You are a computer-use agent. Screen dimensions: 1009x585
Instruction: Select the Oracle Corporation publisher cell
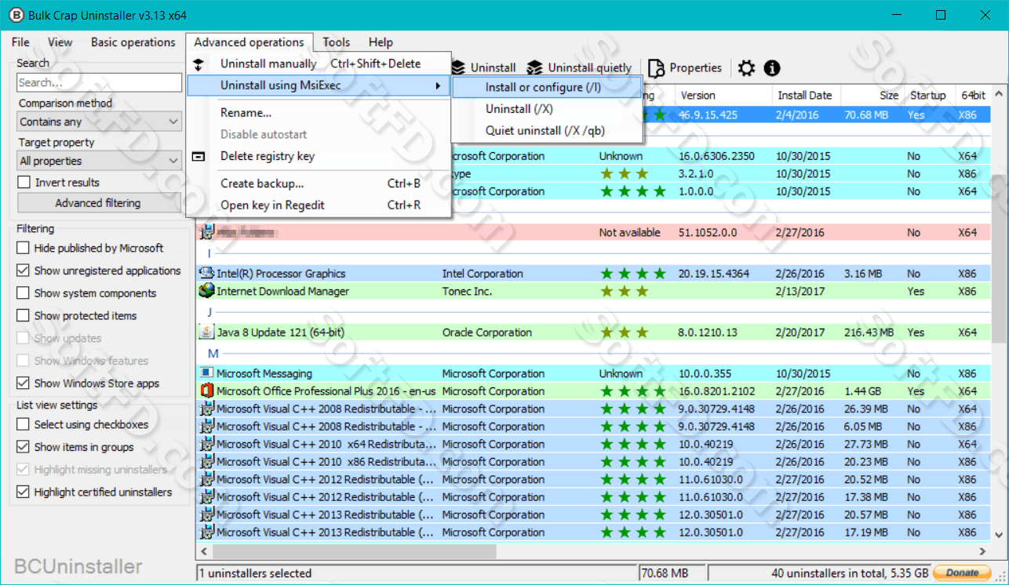tap(487, 332)
